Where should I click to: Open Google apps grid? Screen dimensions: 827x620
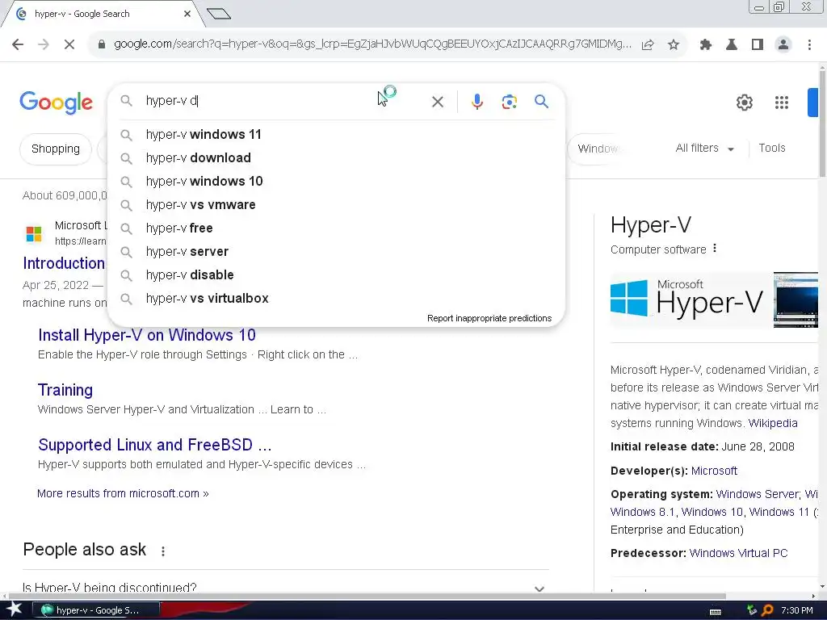pyautogui.click(x=782, y=103)
